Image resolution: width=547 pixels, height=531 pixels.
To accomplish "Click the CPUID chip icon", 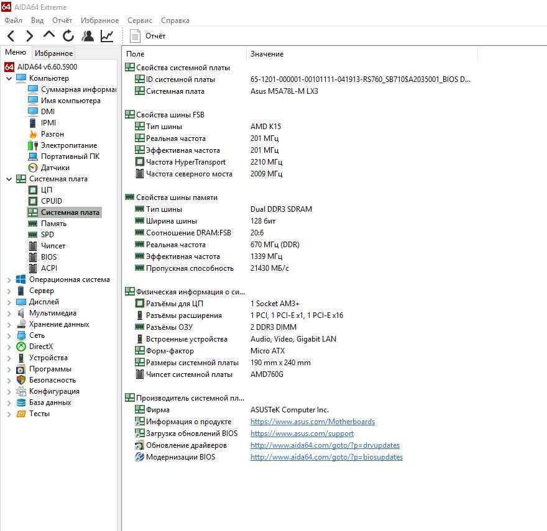I will (x=33, y=201).
